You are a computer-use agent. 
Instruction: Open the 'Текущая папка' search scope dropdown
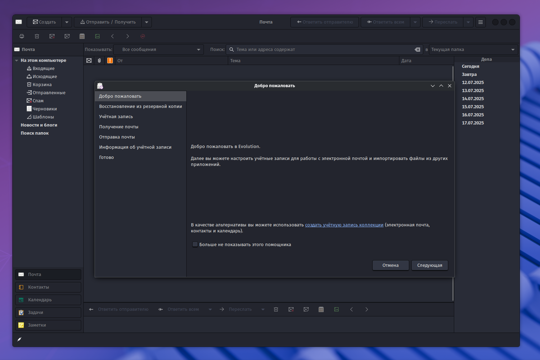[473, 50]
